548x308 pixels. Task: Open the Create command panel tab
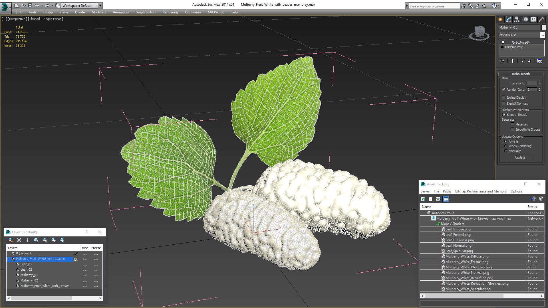(x=500, y=19)
